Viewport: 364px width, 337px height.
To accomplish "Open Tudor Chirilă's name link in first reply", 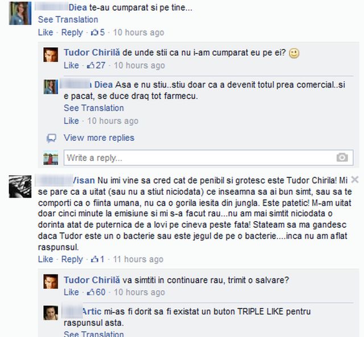I will tap(92, 52).
